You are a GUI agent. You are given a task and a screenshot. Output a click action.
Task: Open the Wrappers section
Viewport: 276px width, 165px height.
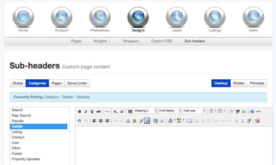(131, 41)
